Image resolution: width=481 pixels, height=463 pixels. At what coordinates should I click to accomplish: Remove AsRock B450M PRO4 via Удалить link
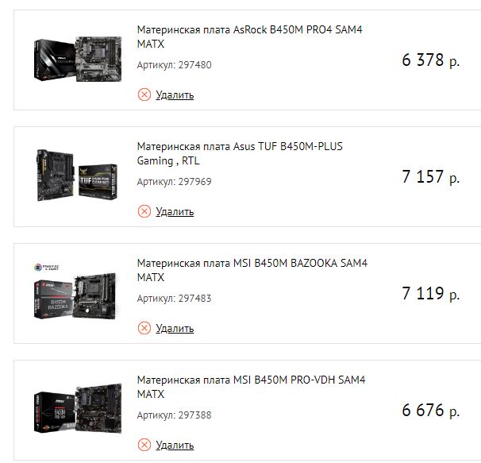point(175,95)
